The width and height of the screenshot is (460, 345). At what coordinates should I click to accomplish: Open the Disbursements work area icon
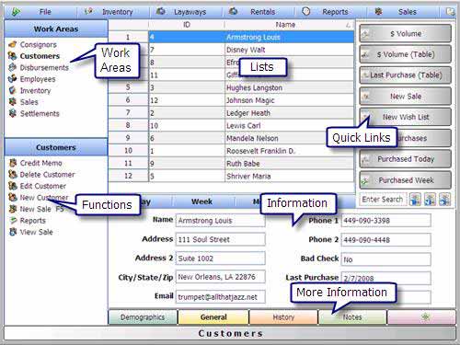13,67
